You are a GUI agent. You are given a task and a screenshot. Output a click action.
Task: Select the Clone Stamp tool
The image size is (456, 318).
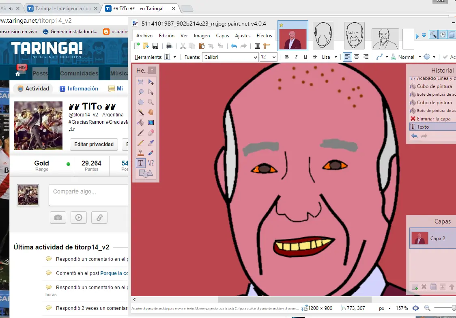[140, 153]
